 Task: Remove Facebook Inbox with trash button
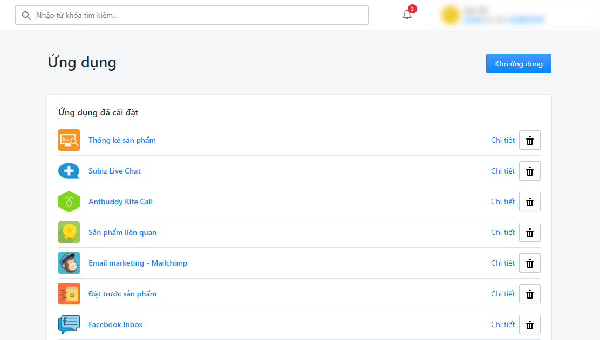pyautogui.click(x=529, y=324)
